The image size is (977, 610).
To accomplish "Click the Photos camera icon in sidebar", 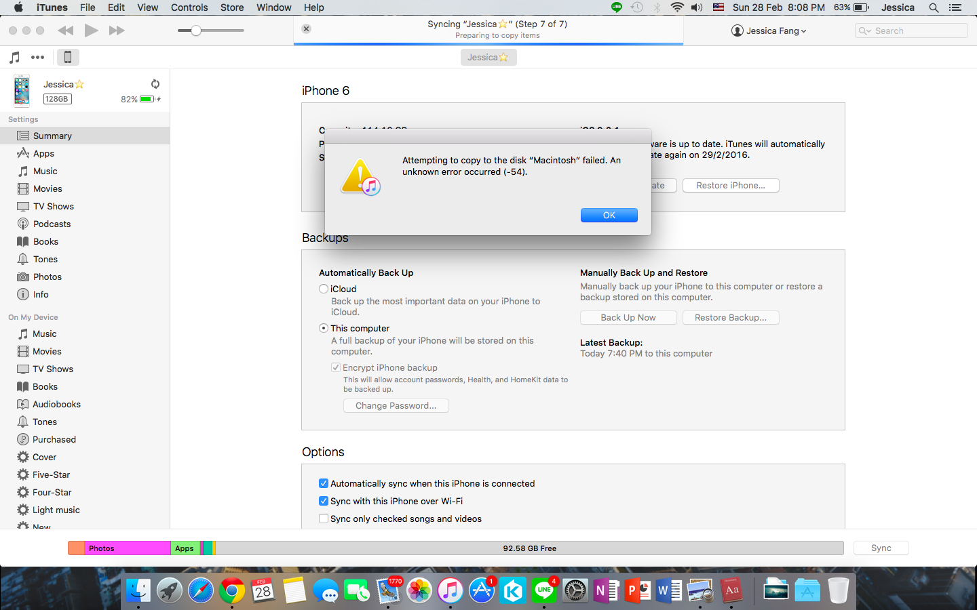I will [23, 277].
